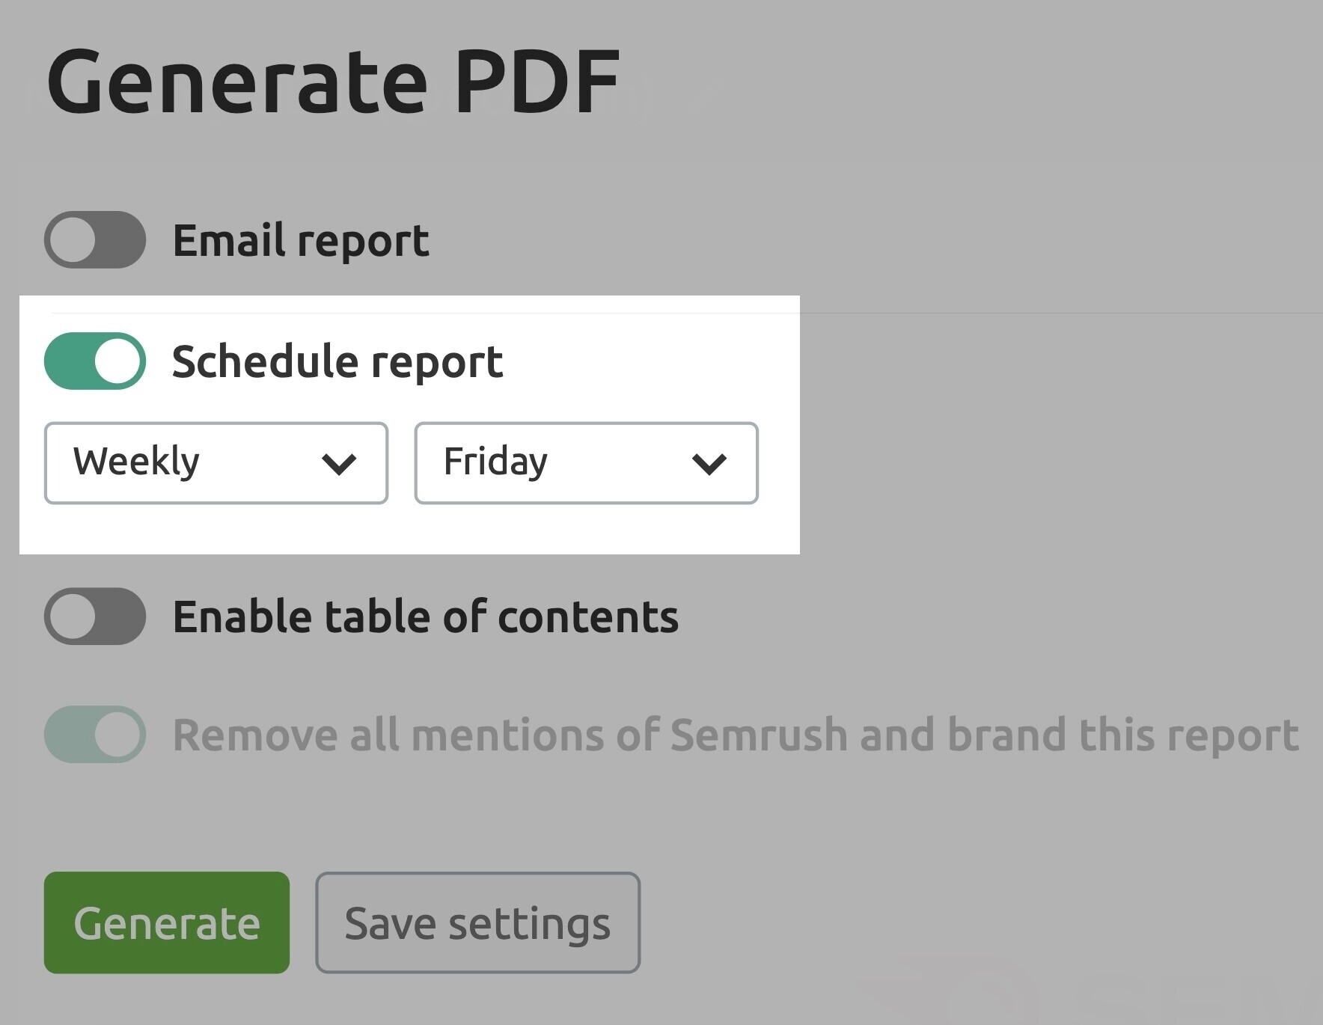Click the green Generate button
1323x1025 pixels.
[167, 922]
